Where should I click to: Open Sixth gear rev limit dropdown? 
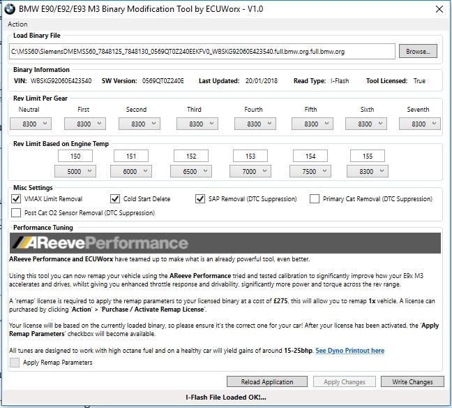pos(366,124)
